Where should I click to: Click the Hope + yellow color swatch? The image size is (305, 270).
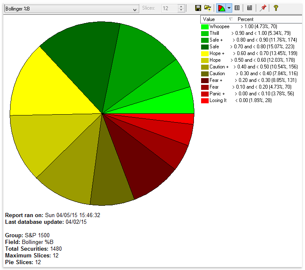point(204,53)
